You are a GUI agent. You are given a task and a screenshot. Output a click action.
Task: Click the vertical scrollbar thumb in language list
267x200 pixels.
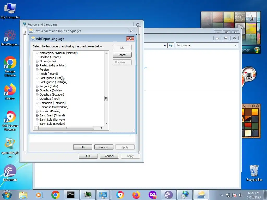click(x=106, y=99)
